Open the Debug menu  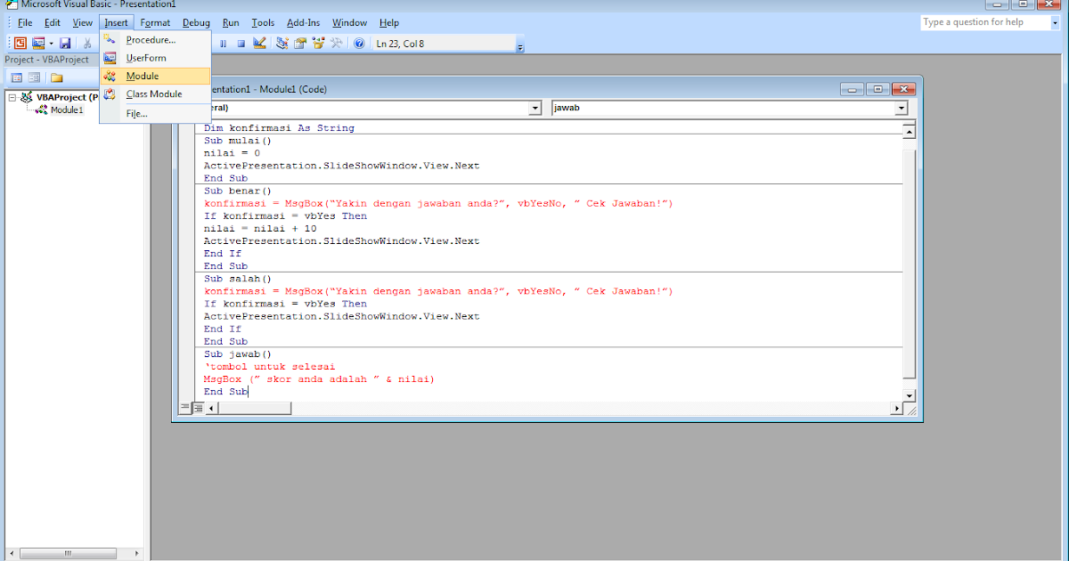[197, 22]
